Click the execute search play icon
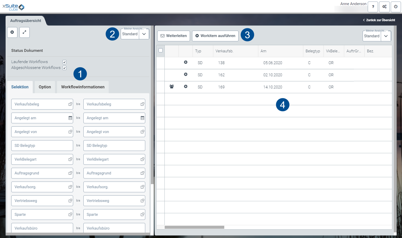The width and height of the screenshot is (402, 238). click(12, 32)
